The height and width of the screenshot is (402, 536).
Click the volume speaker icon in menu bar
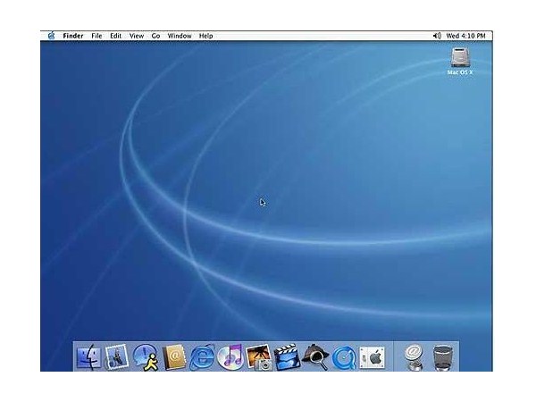(x=437, y=36)
